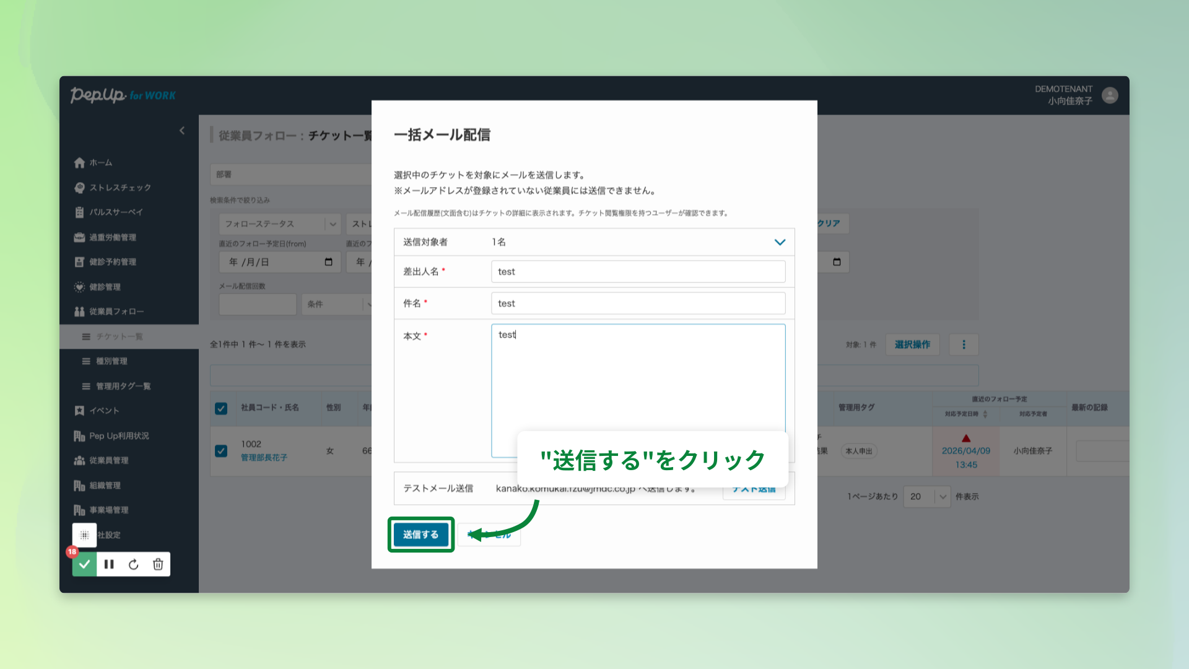The width and height of the screenshot is (1189, 669).
Task: Open パルスサーベイ in sidebar
Action: (116, 212)
